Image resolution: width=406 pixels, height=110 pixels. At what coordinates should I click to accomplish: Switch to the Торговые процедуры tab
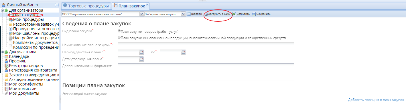86,6
